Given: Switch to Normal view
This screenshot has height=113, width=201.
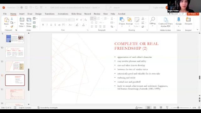Looking at the screenshot, I should point(149,107).
